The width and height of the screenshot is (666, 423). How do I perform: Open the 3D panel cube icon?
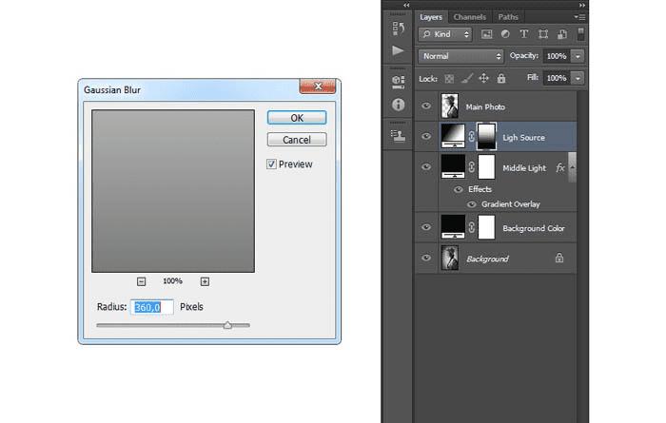point(398,81)
